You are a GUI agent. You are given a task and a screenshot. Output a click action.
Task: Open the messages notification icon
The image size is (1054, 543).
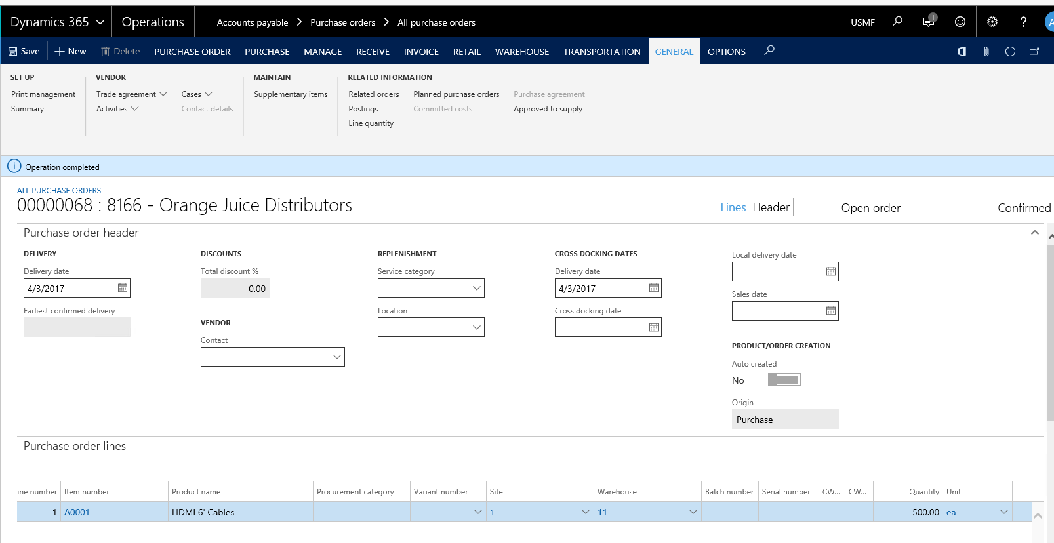[929, 22]
